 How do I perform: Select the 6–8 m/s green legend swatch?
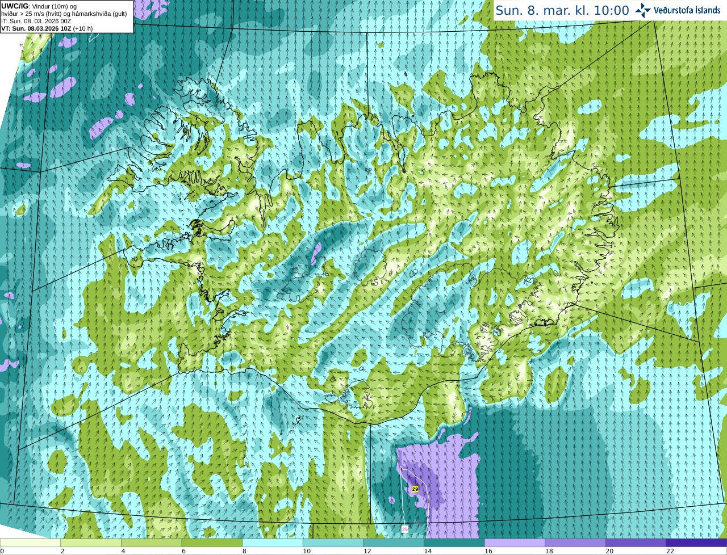[x=212, y=543]
